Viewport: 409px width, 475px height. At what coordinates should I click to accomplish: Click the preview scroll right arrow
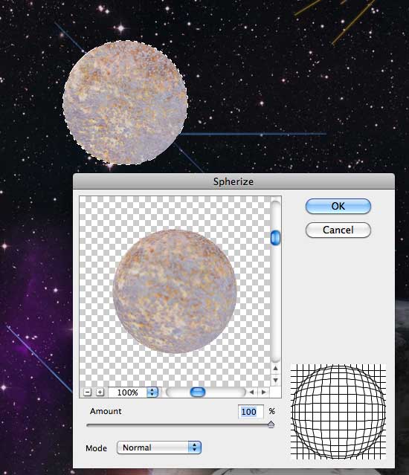point(263,392)
